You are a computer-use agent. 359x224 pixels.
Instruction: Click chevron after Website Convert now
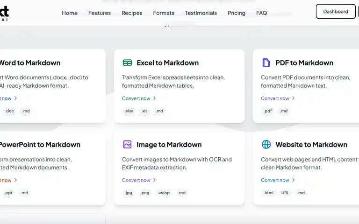pos(293,180)
